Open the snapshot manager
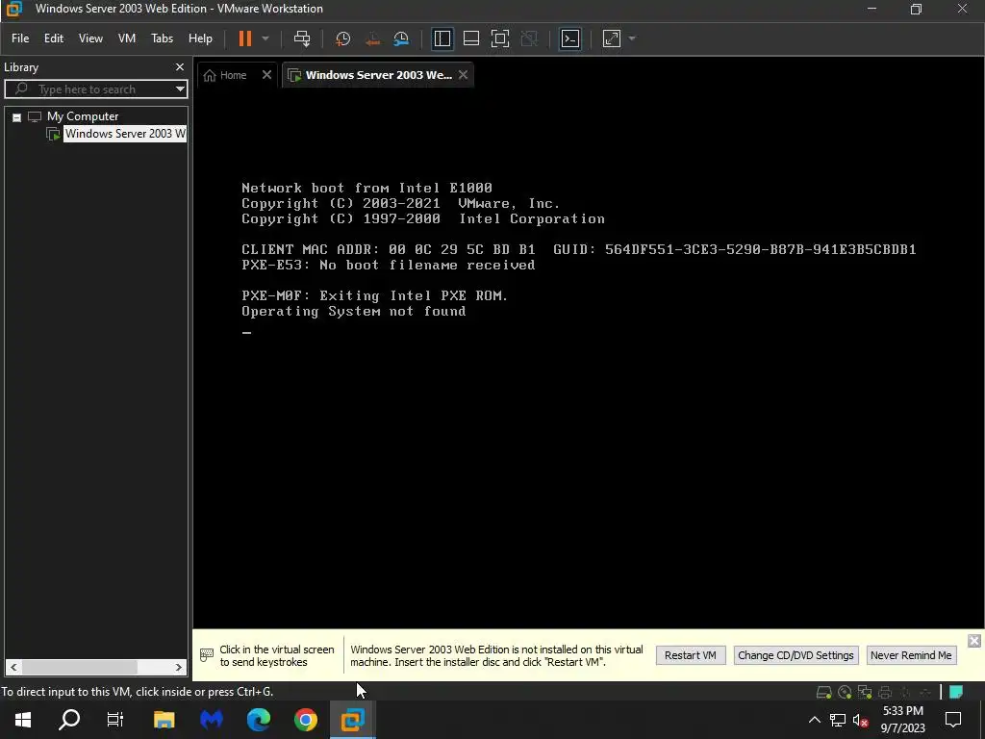Image resolution: width=985 pixels, height=739 pixels. pos(401,38)
